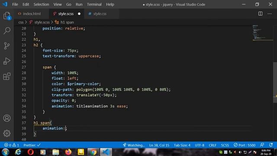277x156 pixels.
Task: Click line number 27 in the gutter
Action: pyautogui.click(x=24, y=67)
